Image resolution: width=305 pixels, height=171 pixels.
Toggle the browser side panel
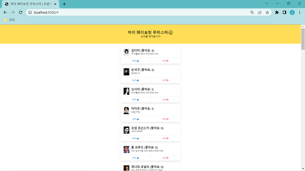(284, 13)
